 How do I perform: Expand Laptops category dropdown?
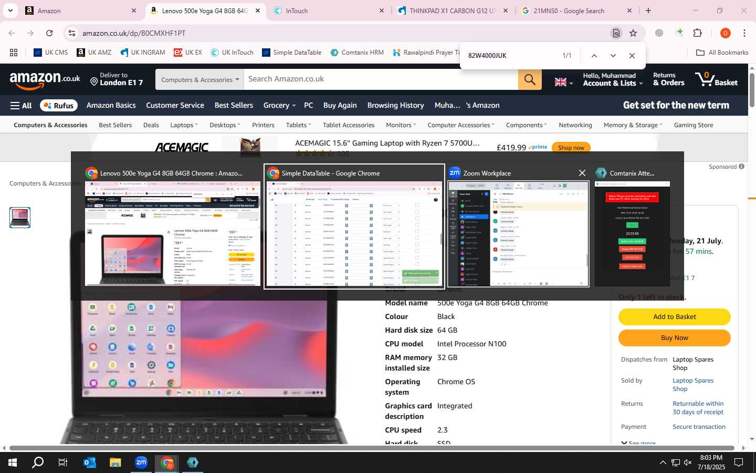184,125
